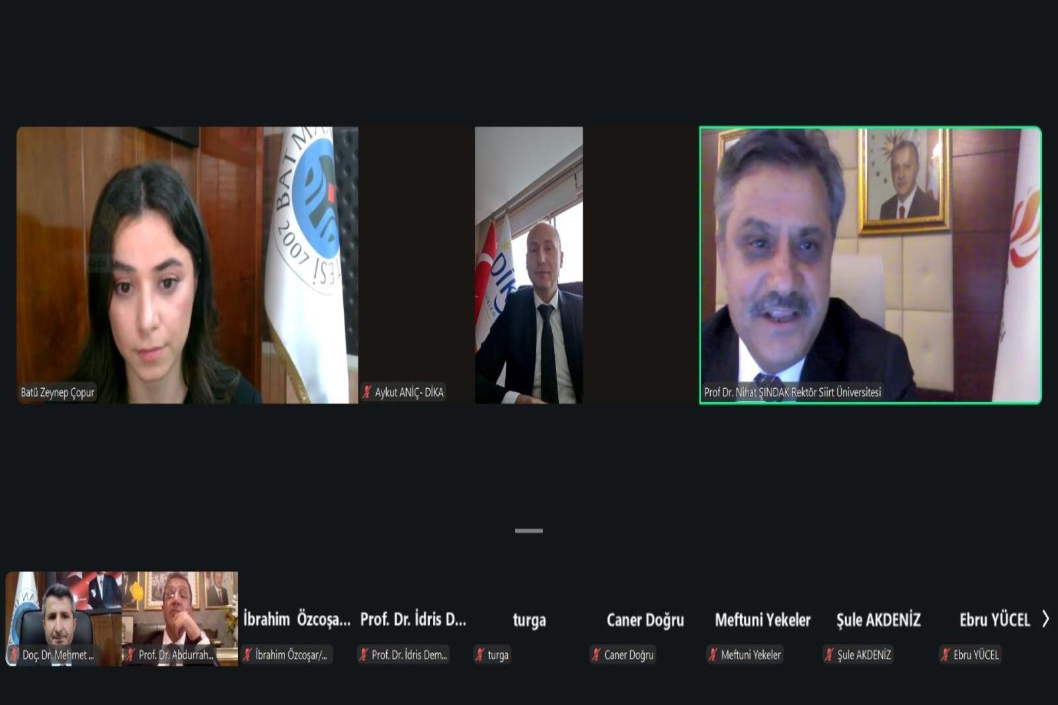The width and height of the screenshot is (1058, 705).
Task: Click the gallery strip divider handle bar
Action: point(528,530)
